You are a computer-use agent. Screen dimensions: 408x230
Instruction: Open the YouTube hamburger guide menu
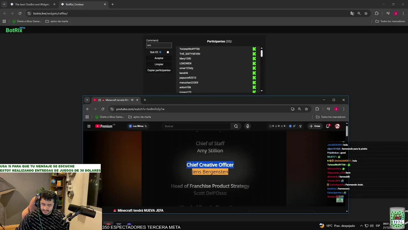point(89,126)
